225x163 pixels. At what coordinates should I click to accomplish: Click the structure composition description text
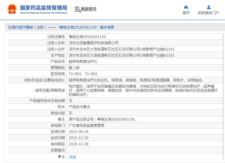tap(136, 80)
